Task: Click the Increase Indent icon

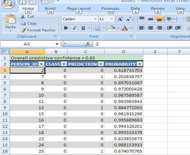Action: tap(178, 28)
